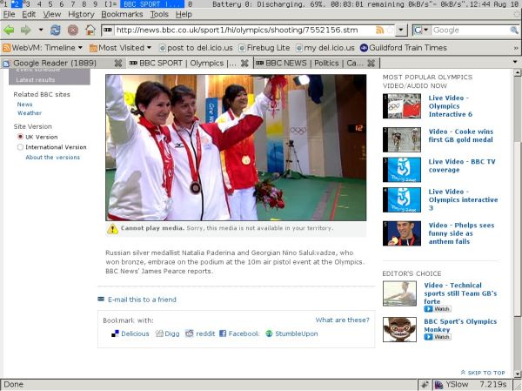
Task: Click the green Back arrow
Action: click(x=9, y=30)
